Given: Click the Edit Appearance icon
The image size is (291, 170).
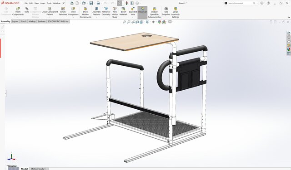Looking at the screenshot, I should pos(160,22).
